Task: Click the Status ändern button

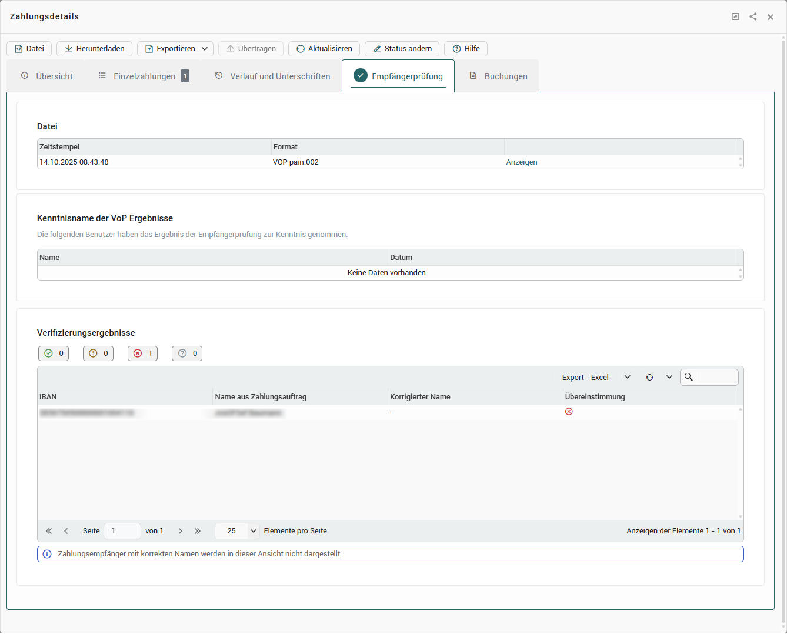Action: 402,49
